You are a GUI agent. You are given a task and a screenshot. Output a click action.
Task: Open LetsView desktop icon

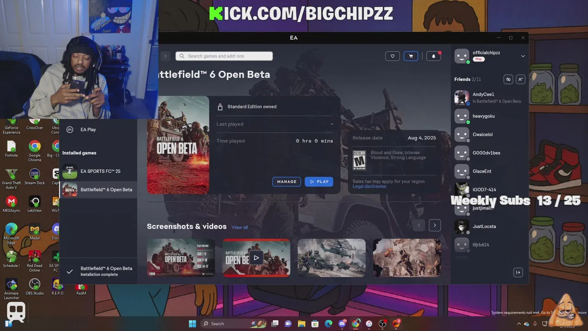coord(34,204)
